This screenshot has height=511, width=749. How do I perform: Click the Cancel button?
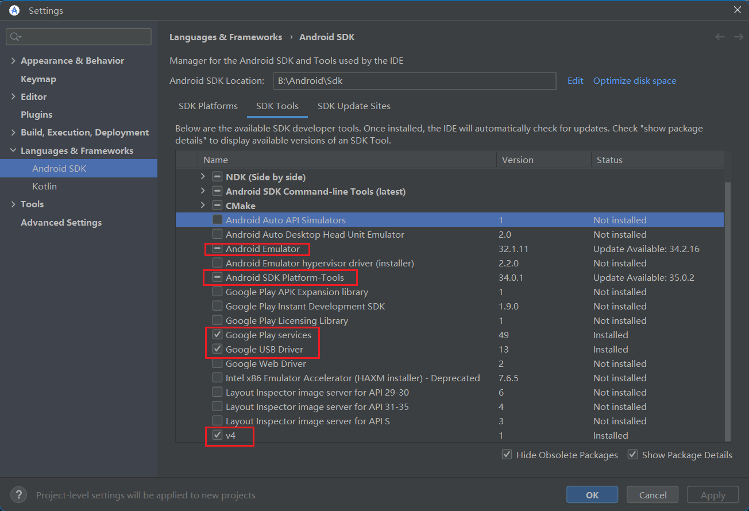[x=653, y=495]
